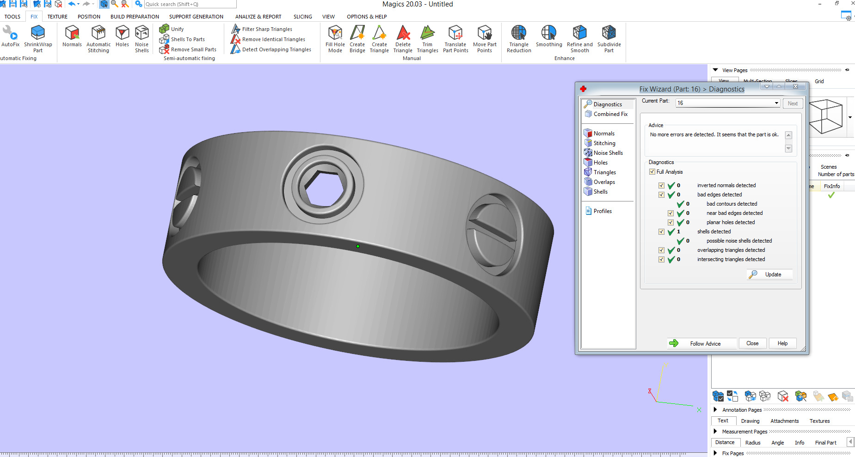Select the Radius measurement tab

point(753,442)
